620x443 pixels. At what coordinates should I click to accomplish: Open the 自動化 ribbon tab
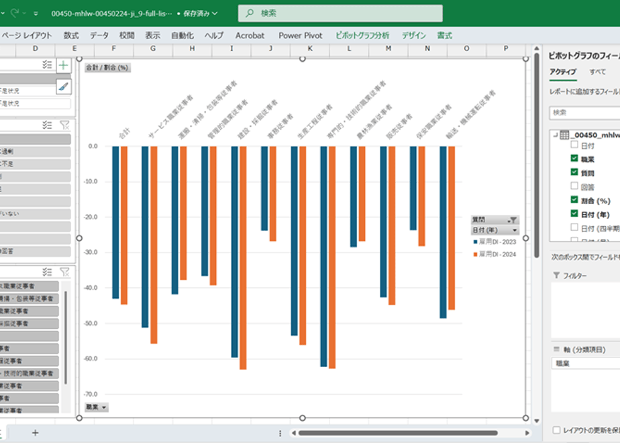[x=183, y=36]
